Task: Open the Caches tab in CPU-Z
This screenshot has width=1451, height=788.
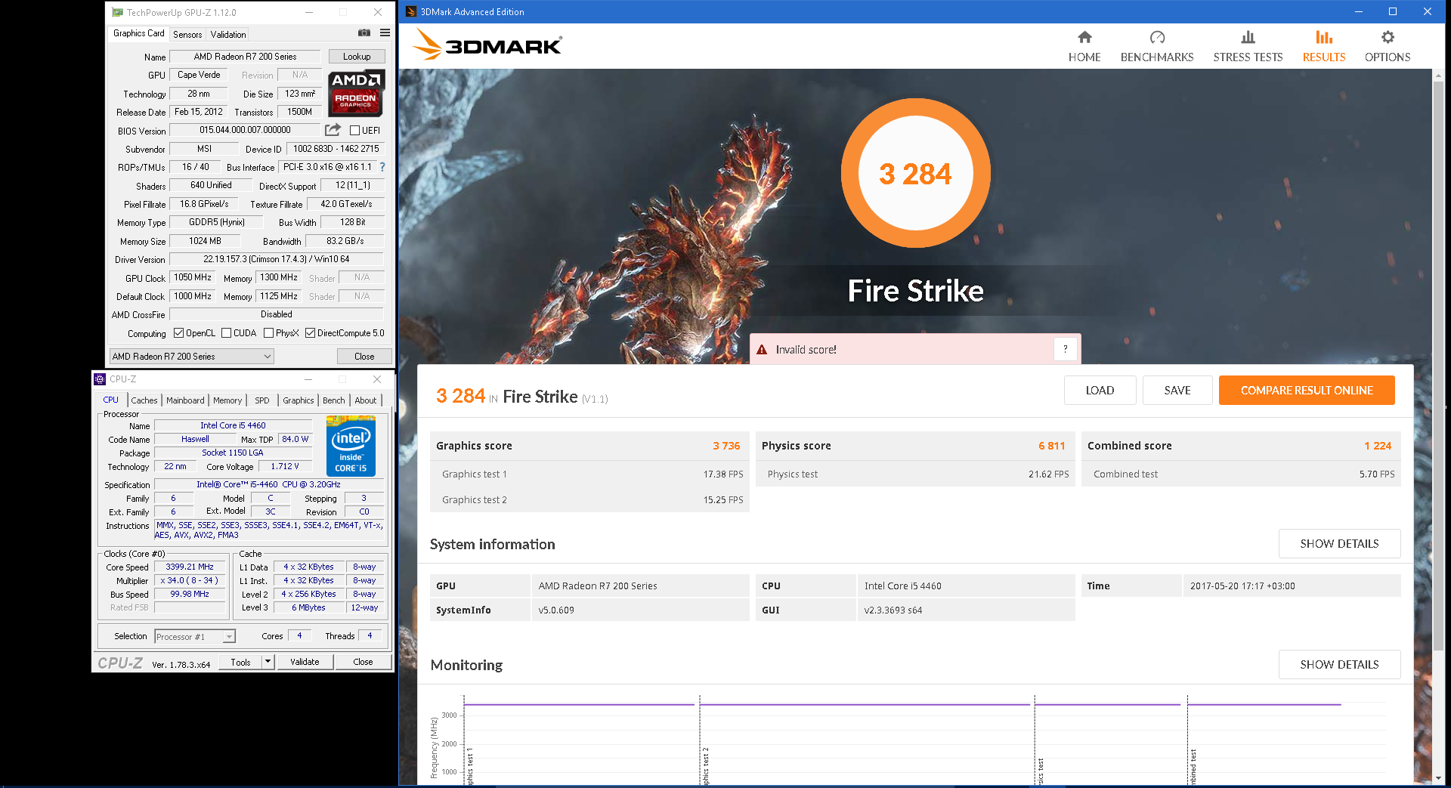Action: (144, 400)
